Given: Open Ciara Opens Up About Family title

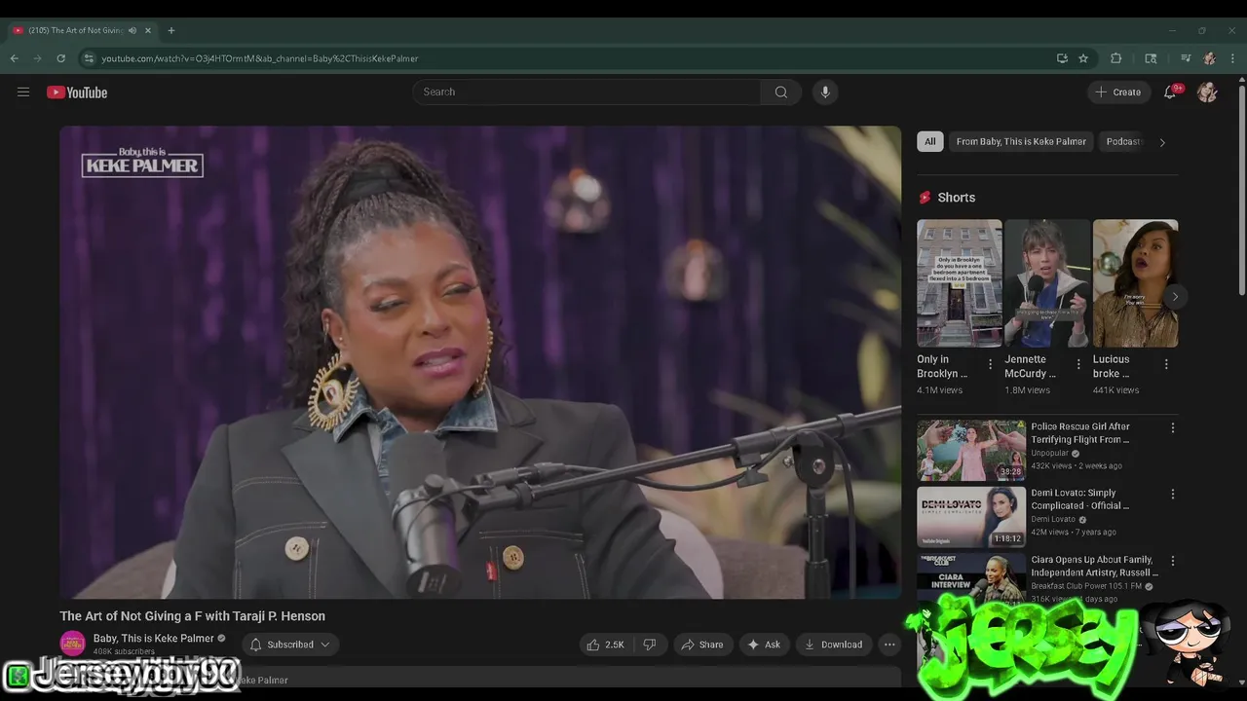Looking at the screenshot, I should (x=1095, y=566).
